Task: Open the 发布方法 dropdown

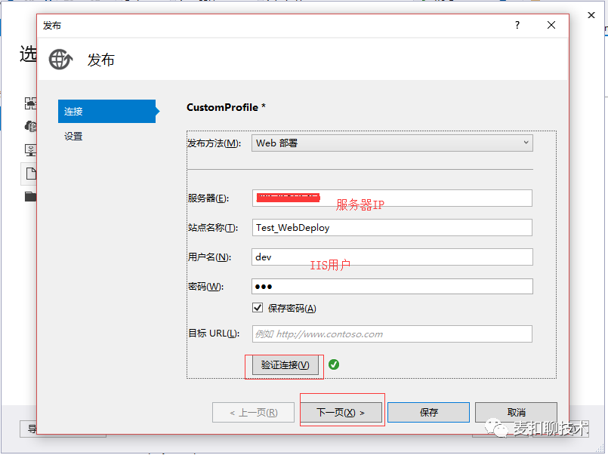Action: pyautogui.click(x=392, y=143)
